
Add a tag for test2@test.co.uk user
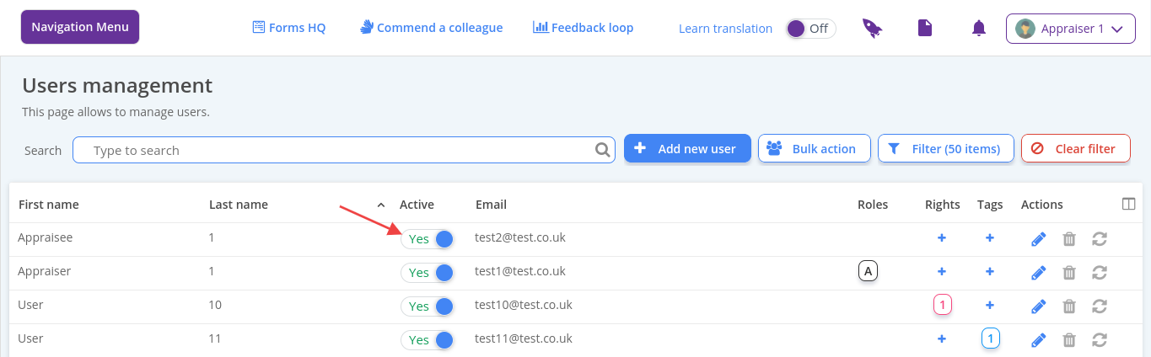pyautogui.click(x=990, y=238)
